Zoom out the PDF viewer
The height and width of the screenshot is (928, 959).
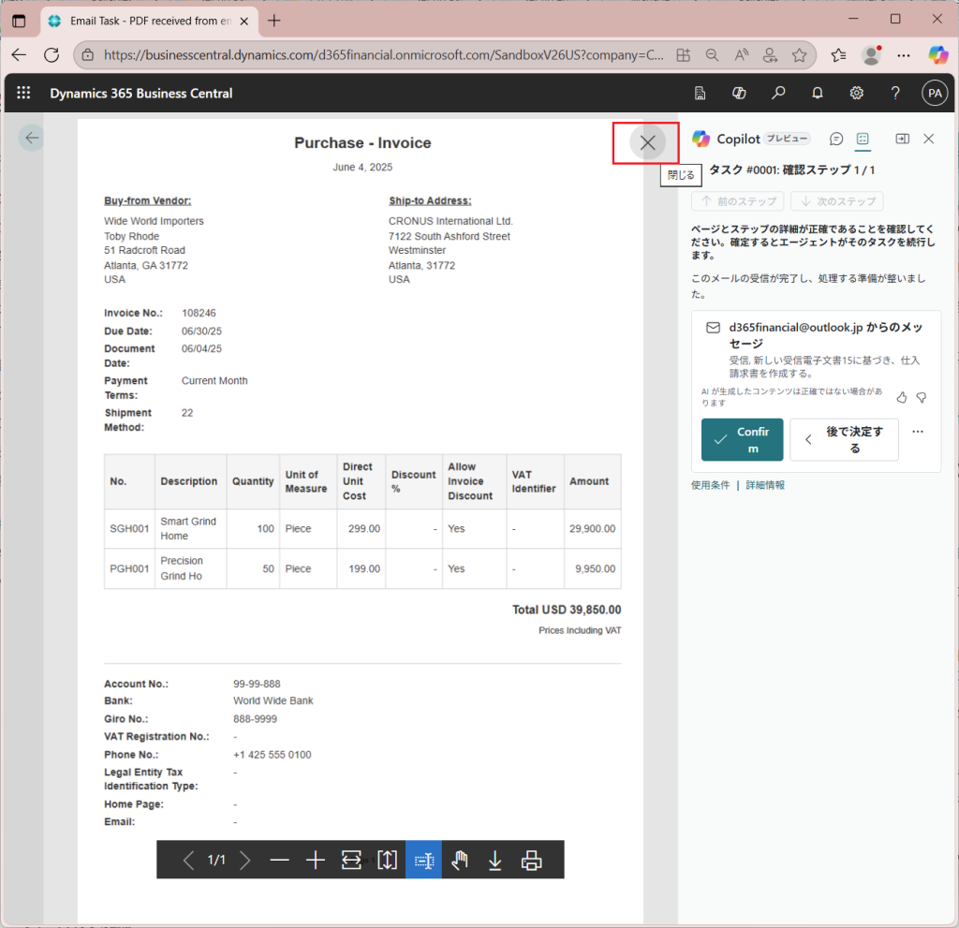279,860
